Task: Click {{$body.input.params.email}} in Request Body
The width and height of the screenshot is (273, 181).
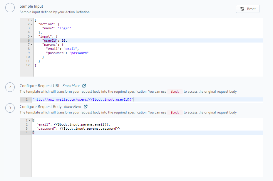Action: [x=81, y=124]
